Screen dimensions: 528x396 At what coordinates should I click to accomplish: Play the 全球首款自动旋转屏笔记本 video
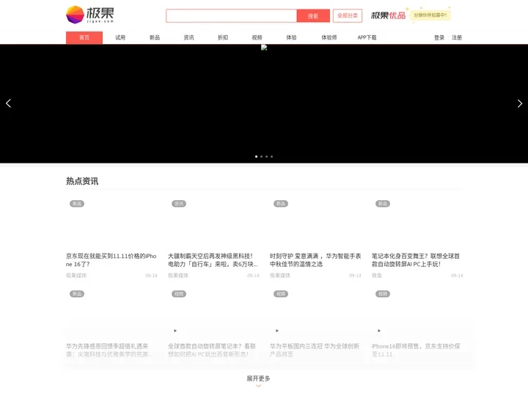pos(175,331)
